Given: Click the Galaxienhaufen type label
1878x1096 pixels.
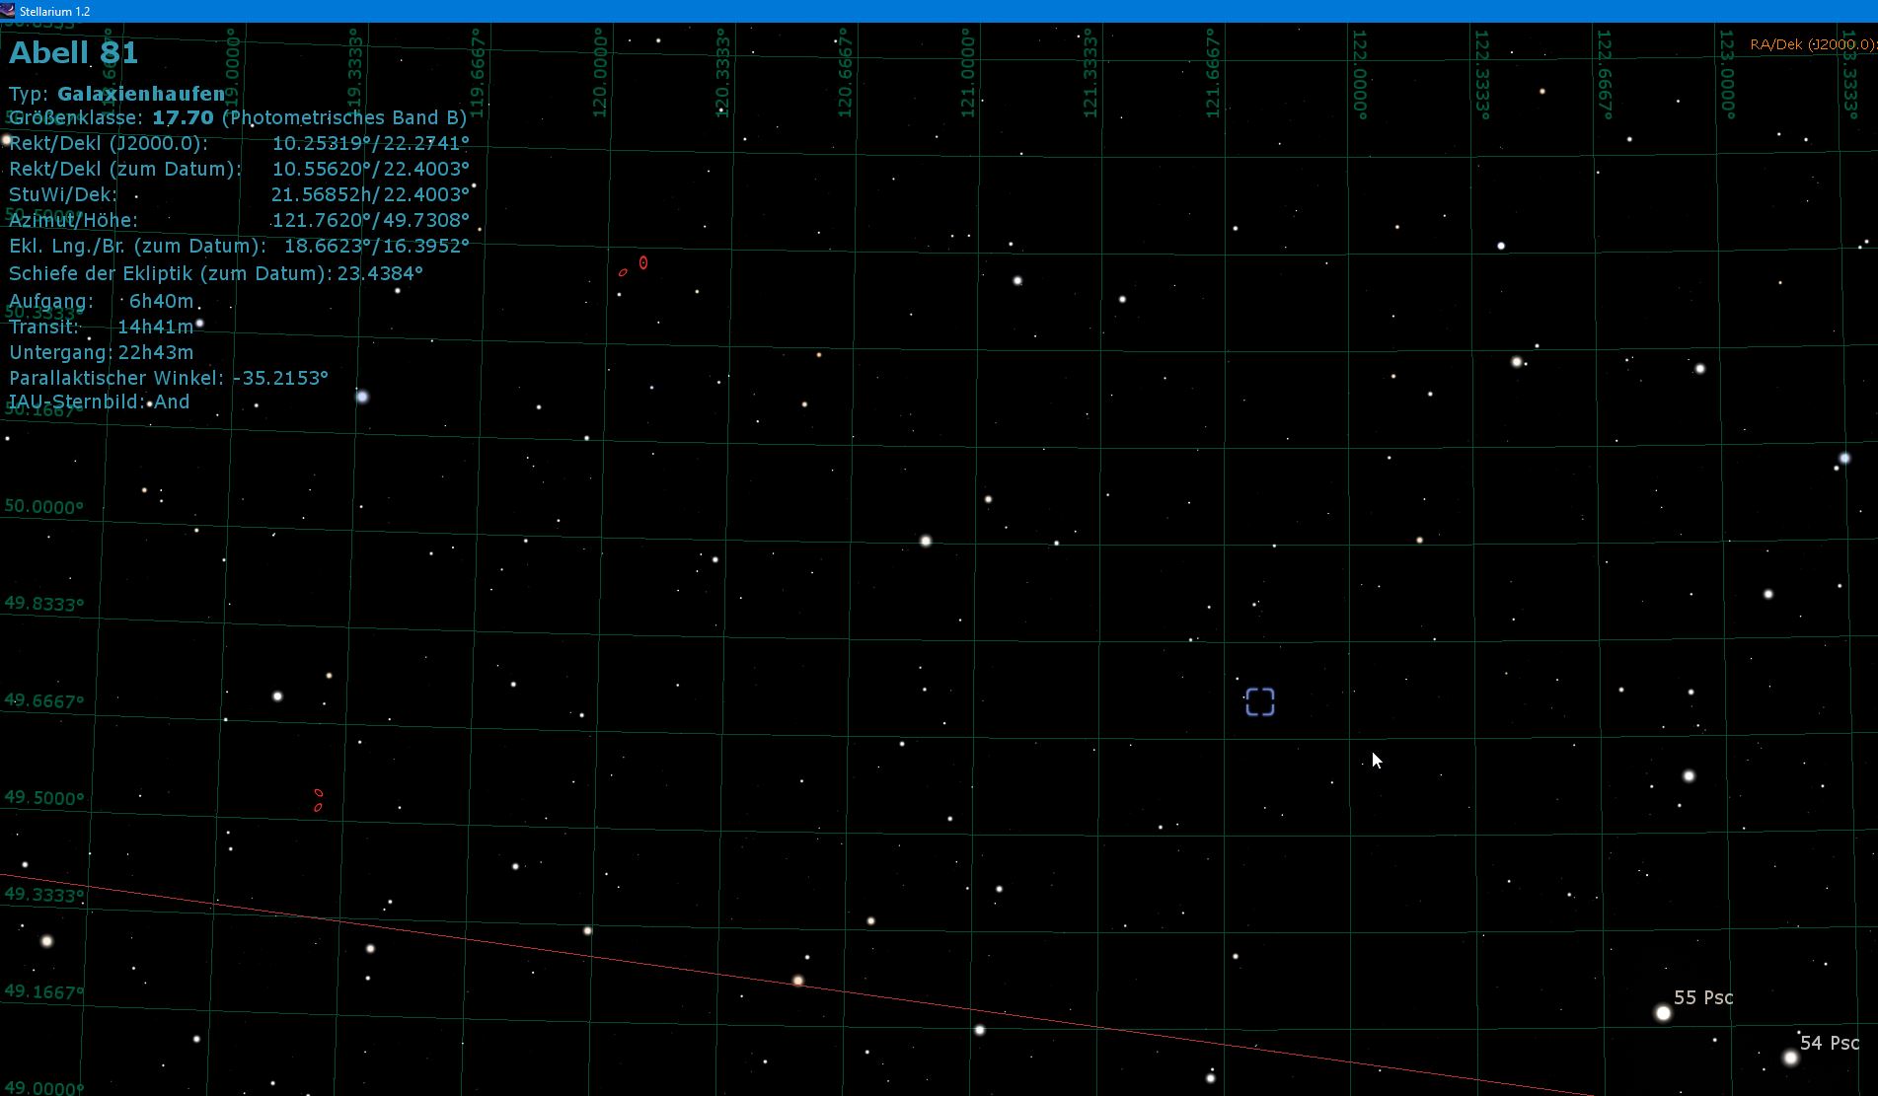Looking at the screenshot, I should tap(141, 95).
